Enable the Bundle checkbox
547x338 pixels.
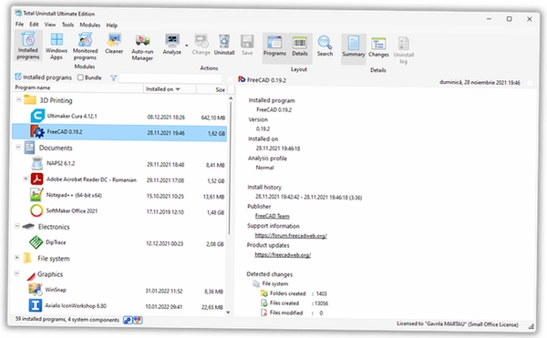[80, 77]
